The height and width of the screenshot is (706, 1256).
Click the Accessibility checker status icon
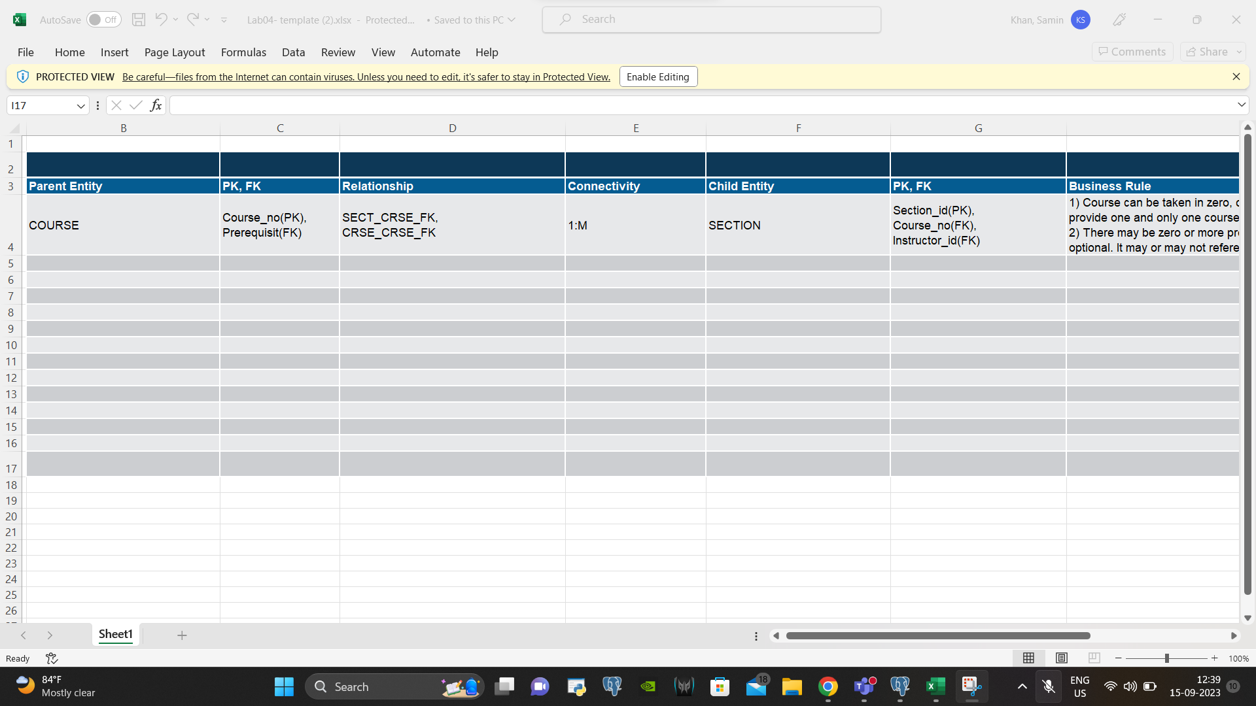tap(52, 658)
